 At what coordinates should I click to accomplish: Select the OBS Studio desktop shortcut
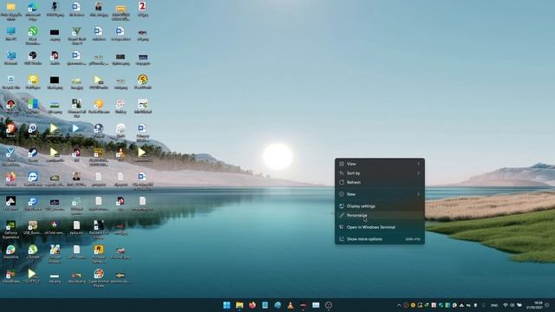(x=33, y=58)
